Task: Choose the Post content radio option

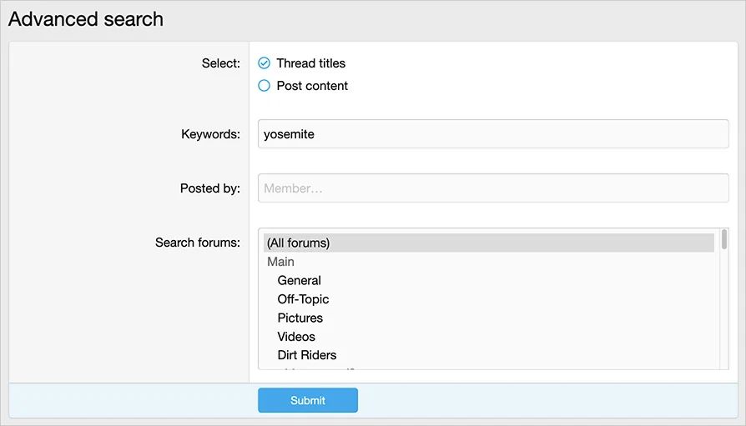Action: point(265,86)
